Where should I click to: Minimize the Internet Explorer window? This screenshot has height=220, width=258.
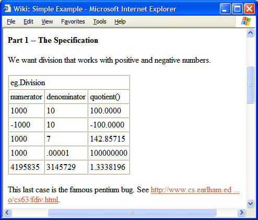pos(225,9)
